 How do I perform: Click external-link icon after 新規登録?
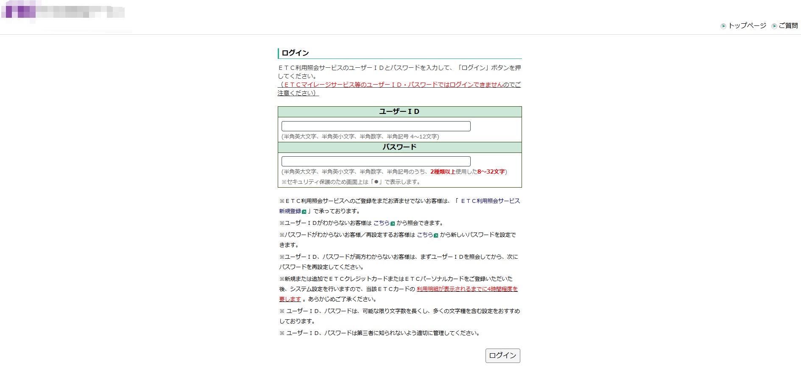[x=304, y=212]
